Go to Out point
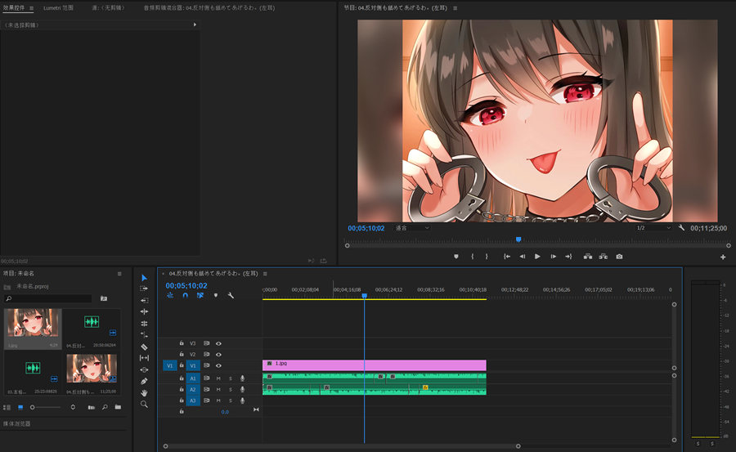Image resolution: width=736 pixels, height=452 pixels. coord(568,257)
